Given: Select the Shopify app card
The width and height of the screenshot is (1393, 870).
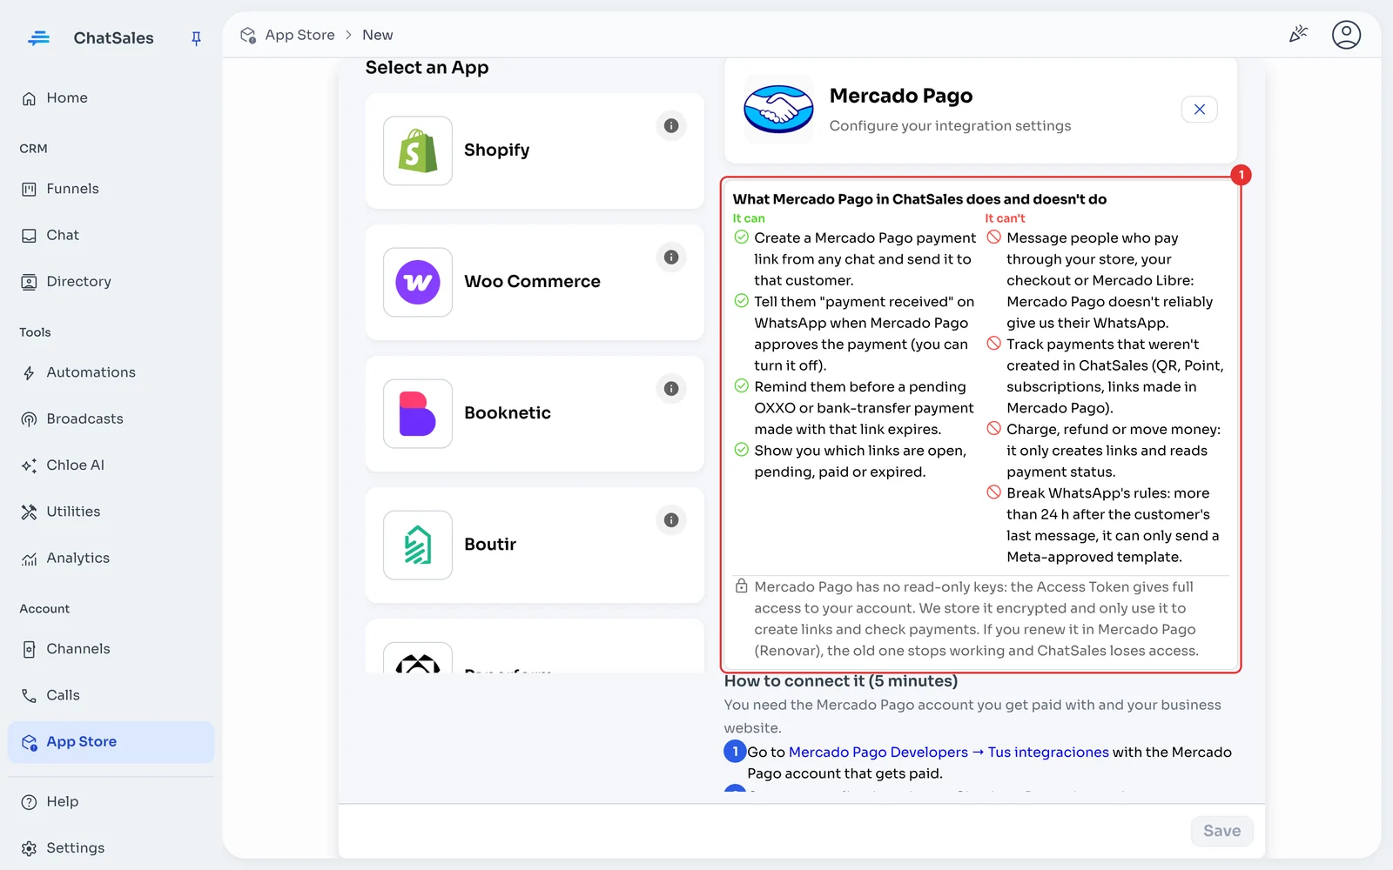Looking at the screenshot, I should [535, 151].
